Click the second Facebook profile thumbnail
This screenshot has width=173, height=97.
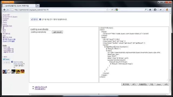click(x=9, y=71)
